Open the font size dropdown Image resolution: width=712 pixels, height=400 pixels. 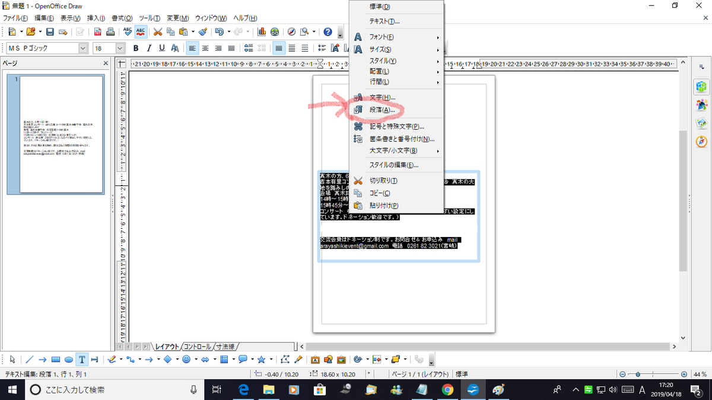coord(119,48)
